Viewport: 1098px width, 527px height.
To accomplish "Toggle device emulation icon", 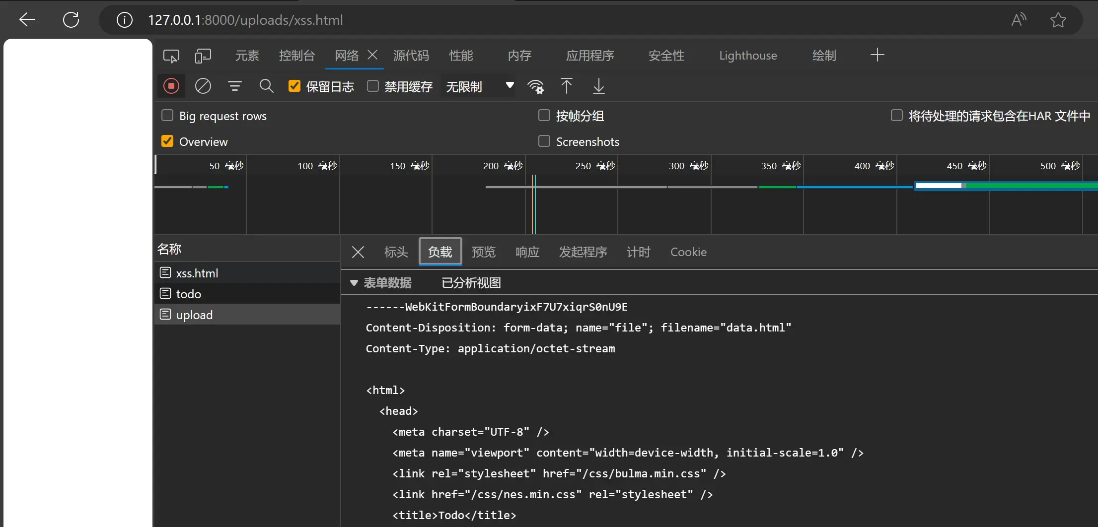I will click(x=203, y=56).
